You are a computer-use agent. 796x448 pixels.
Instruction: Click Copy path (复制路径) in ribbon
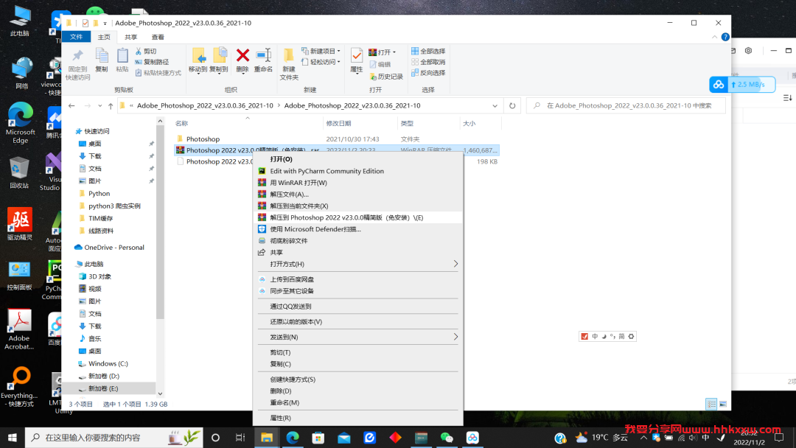tap(152, 62)
